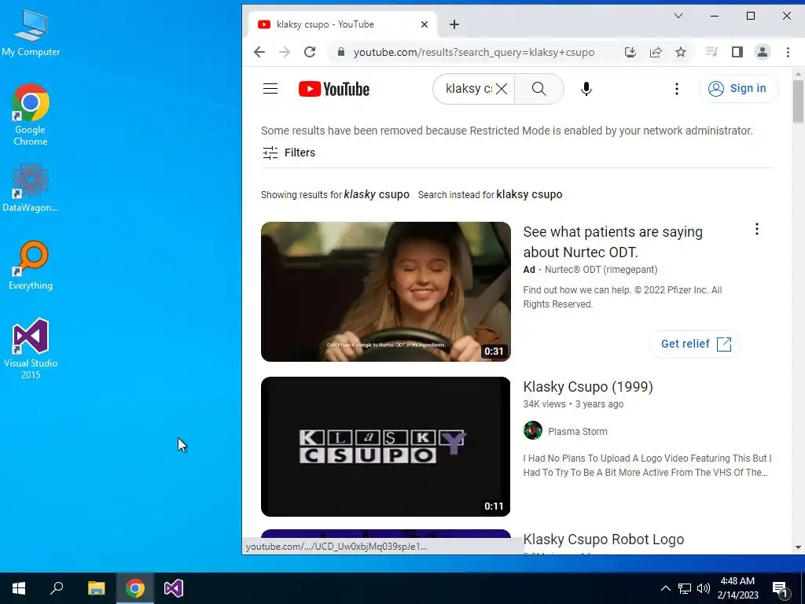Screen dimensions: 805x604
Task: Reload the YouTube page
Action: [310, 52]
